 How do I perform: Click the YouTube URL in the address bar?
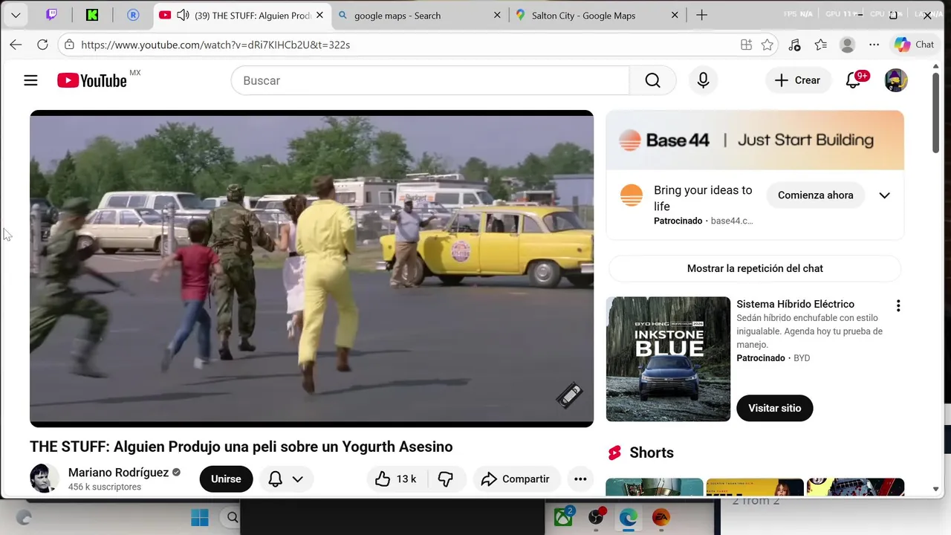click(x=215, y=45)
